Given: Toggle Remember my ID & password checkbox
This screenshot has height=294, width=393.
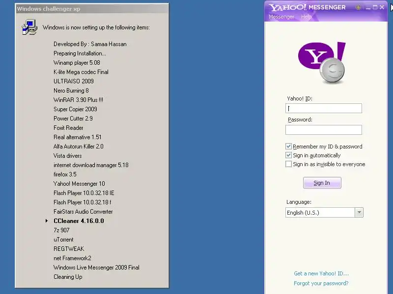Looking at the screenshot, I should (288, 146).
